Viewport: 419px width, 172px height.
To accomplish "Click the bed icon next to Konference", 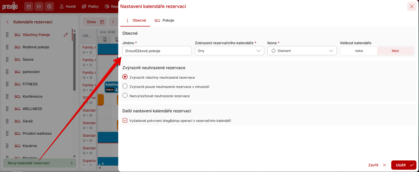I will tap(17, 96).
